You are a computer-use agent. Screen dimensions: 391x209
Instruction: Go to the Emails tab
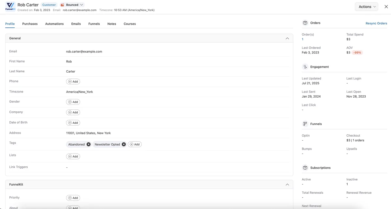76,24
